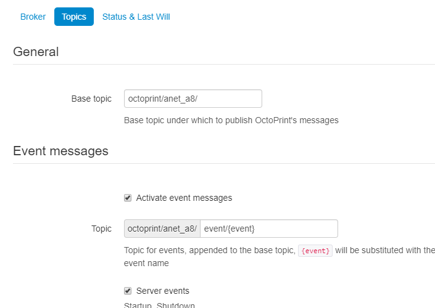Click the "Base topic" field label

pyautogui.click(x=91, y=99)
